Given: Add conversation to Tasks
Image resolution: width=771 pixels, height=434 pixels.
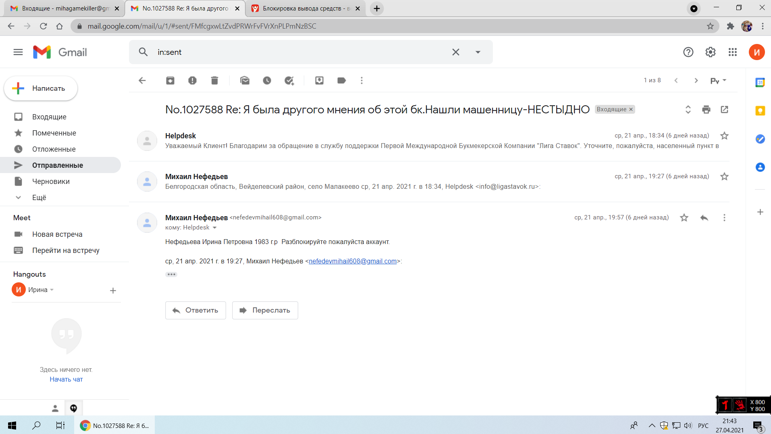Looking at the screenshot, I should coord(289,81).
